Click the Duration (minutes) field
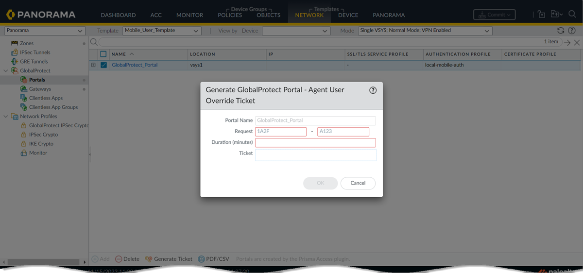583x273 pixels. point(315,143)
